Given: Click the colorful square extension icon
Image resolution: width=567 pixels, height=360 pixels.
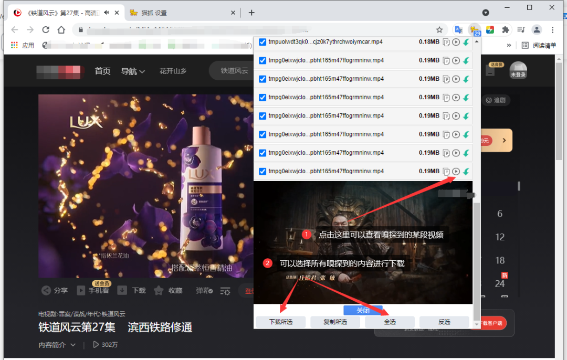Looking at the screenshot, I should [490, 30].
